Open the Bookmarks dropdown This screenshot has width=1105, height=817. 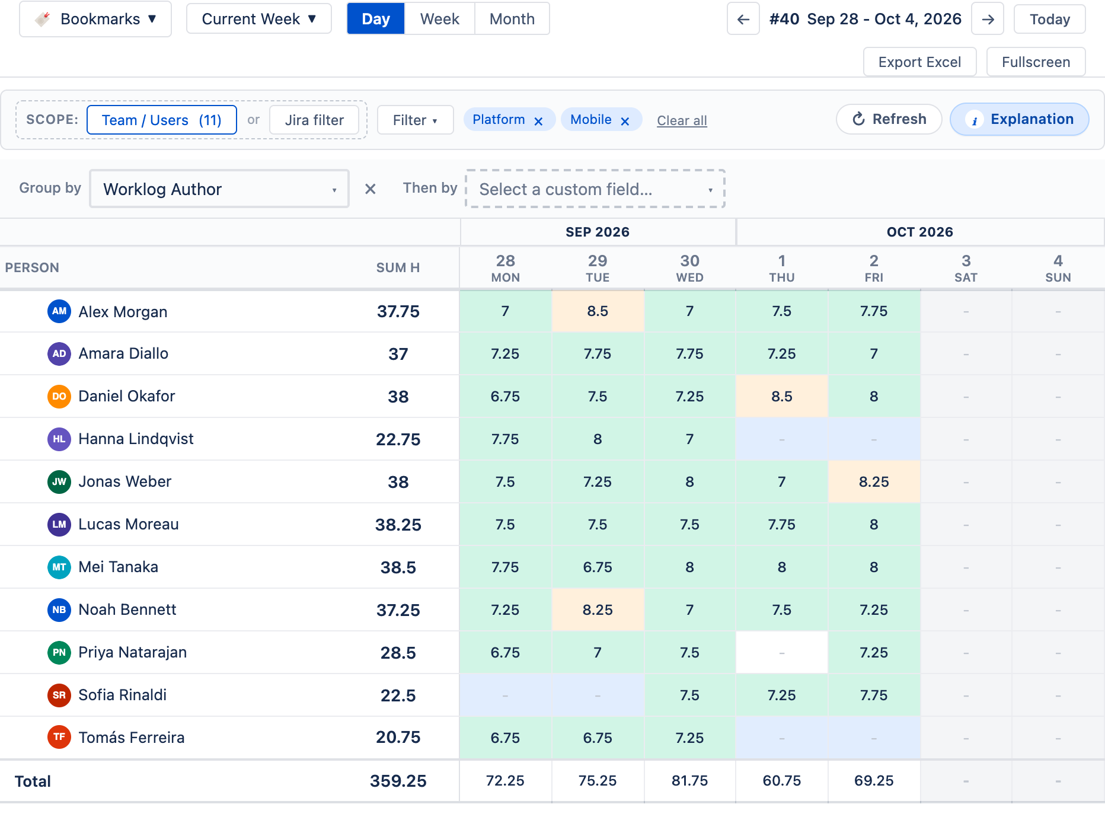coord(95,19)
